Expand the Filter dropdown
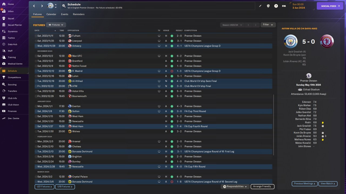The height and width of the screenshot is (194, 346). tap(268, 25)
